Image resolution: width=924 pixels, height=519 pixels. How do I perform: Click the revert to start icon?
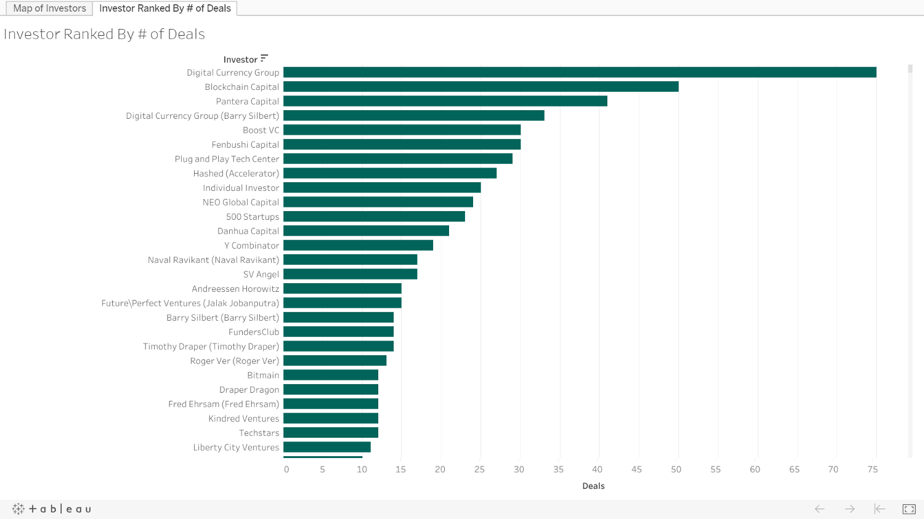880,509
